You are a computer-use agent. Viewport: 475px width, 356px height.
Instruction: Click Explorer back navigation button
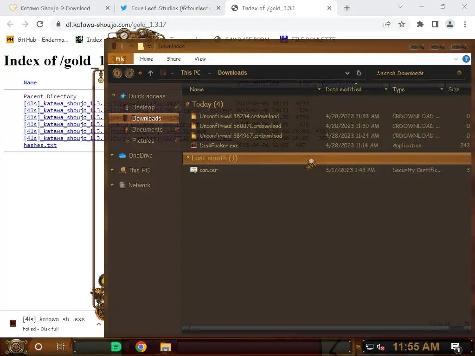click(x=117, y=73)
